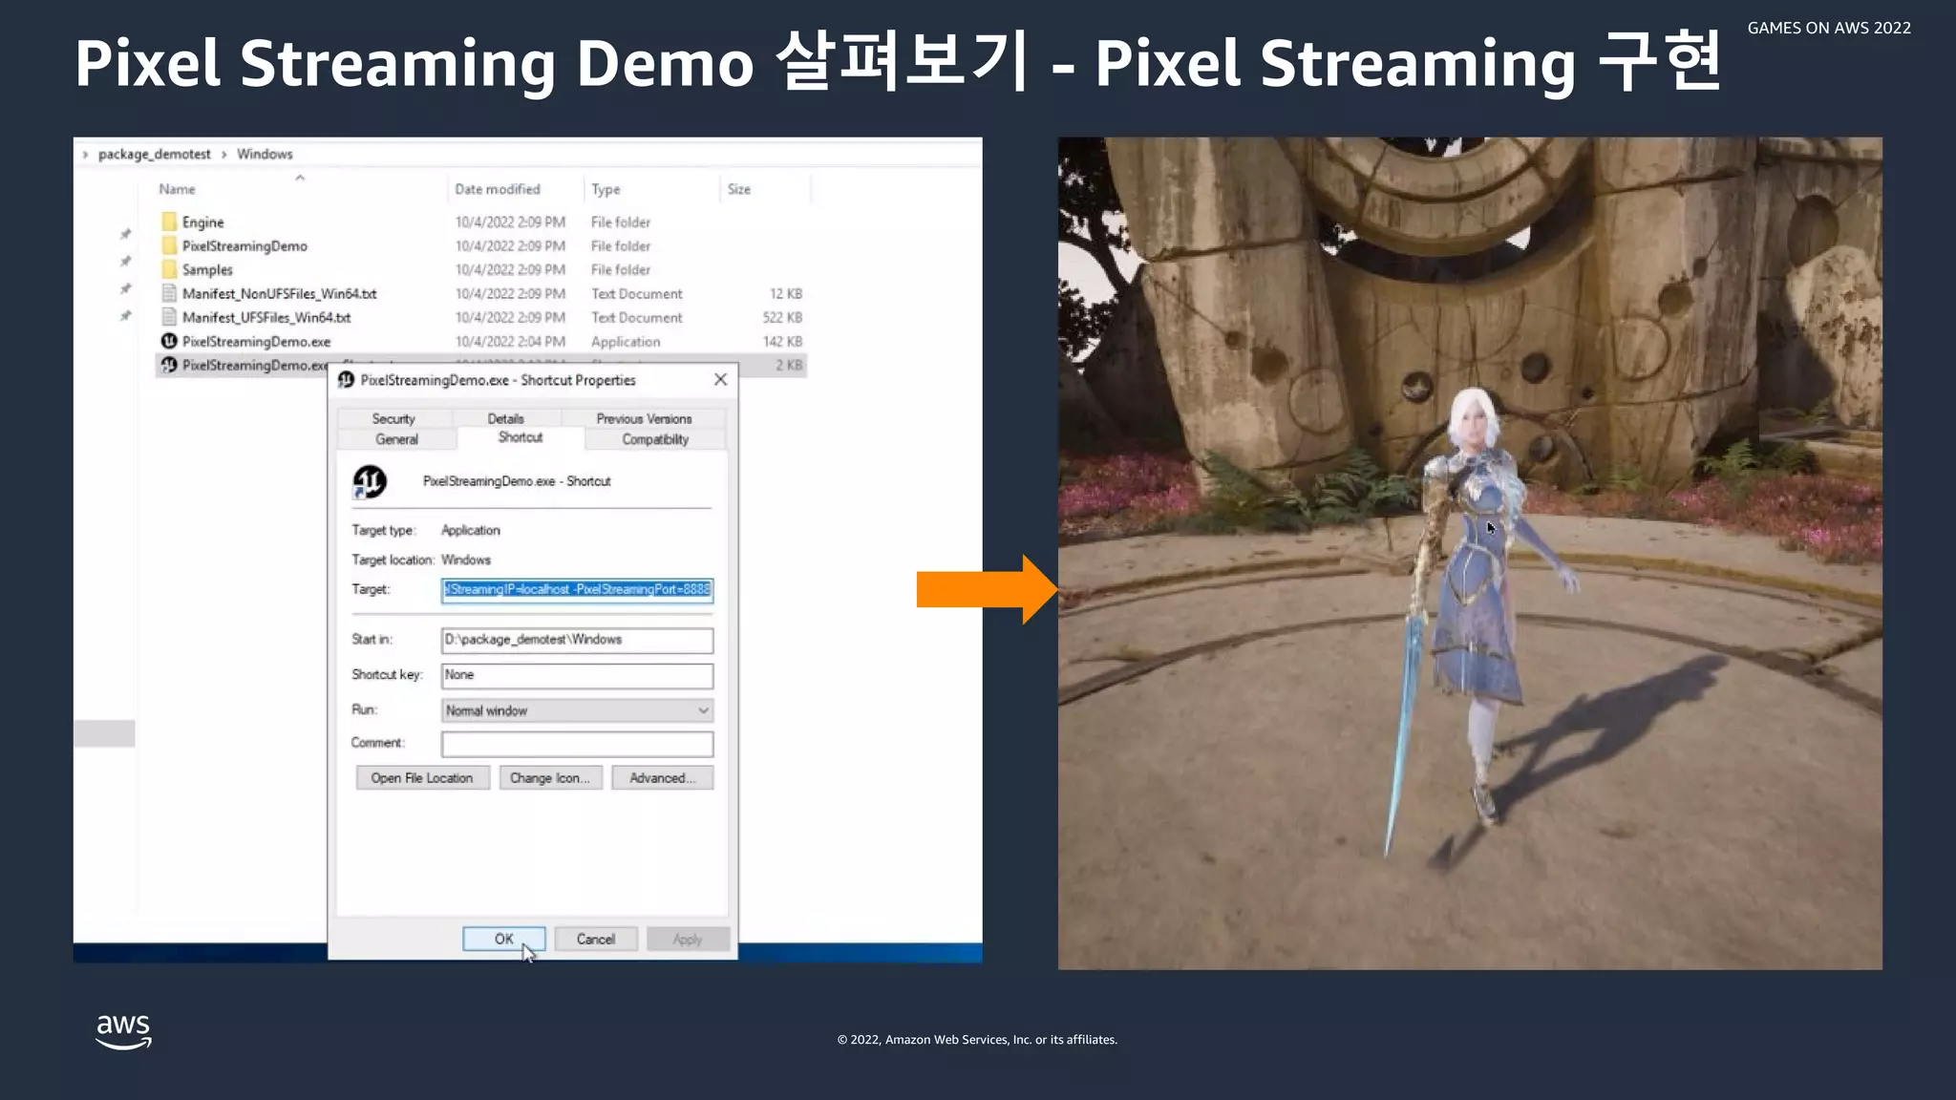
Task: Click the streamed game character view
Action: 1470,554
